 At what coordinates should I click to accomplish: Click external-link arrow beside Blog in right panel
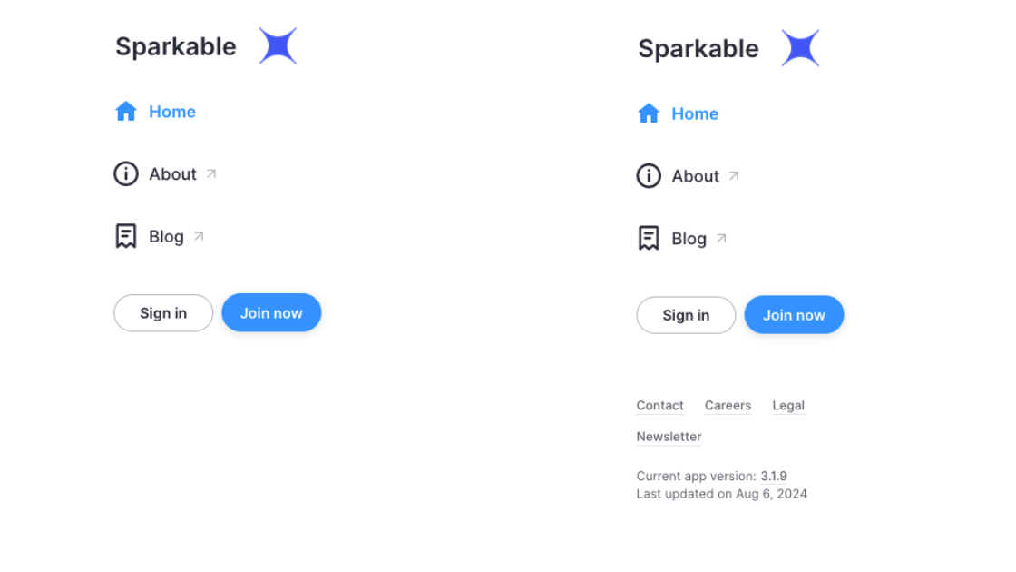[x=721, y=239]
